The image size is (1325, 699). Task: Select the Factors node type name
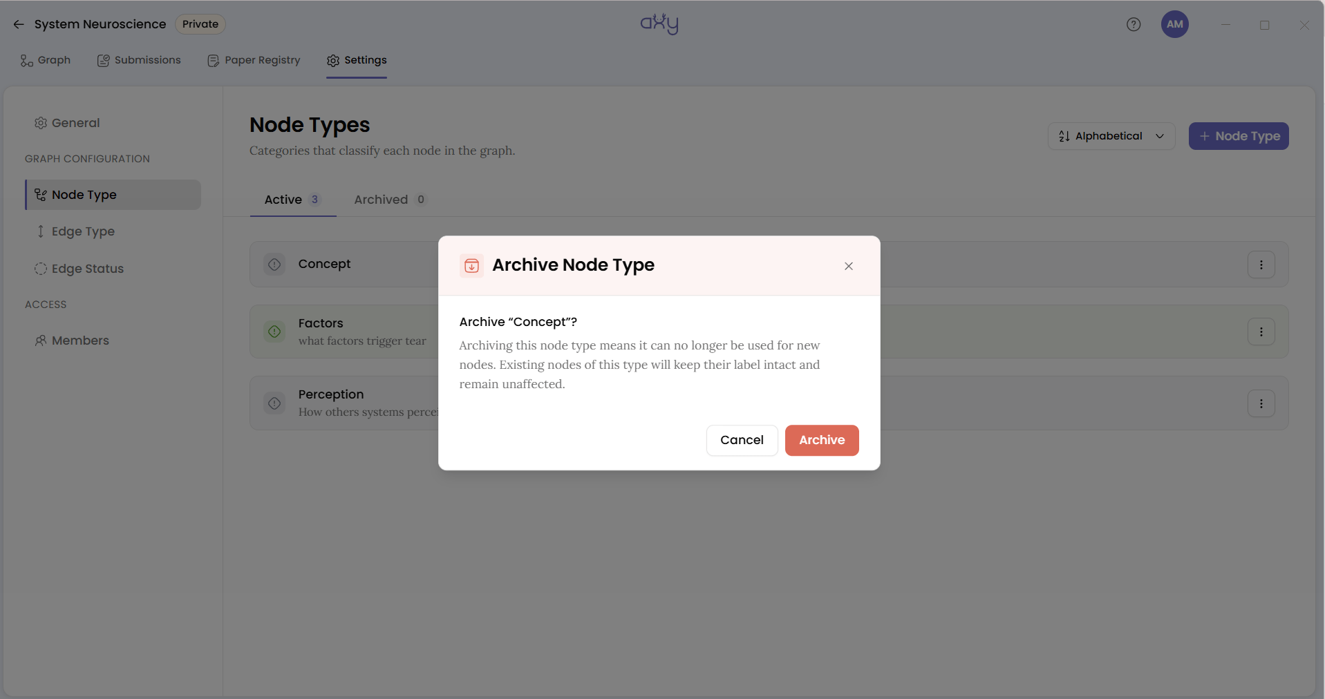click(x=321, y=323)
